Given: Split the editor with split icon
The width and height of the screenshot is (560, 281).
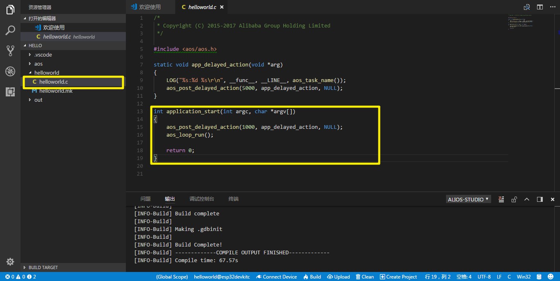Looking at the screenshot, I should 540,7.
